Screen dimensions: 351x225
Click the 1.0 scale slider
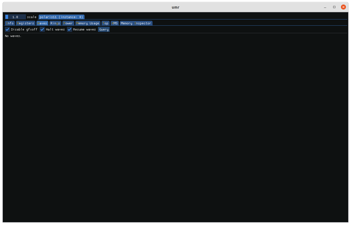(x=15, y=17)
